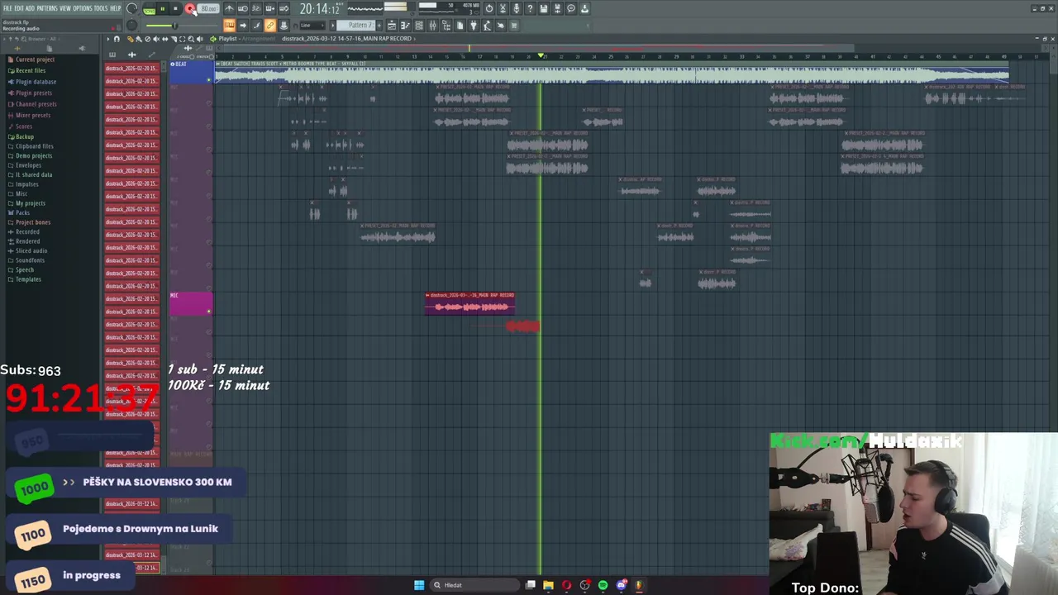This screenshot has width=1058, height=595.
Task: Click the chat bubble icon in toolbar
Action: click(571, 8)
